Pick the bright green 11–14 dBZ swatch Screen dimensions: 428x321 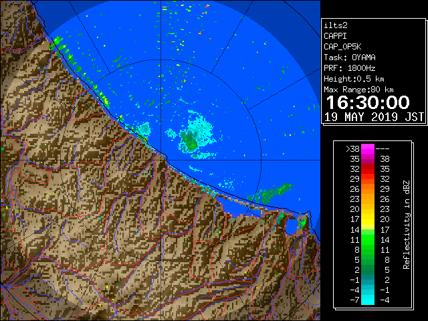tap(368, 239)
